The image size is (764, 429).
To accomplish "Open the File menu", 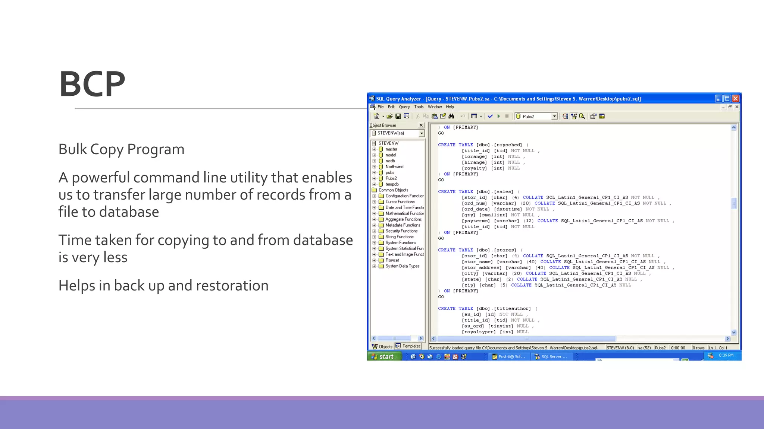I will 381,107.
